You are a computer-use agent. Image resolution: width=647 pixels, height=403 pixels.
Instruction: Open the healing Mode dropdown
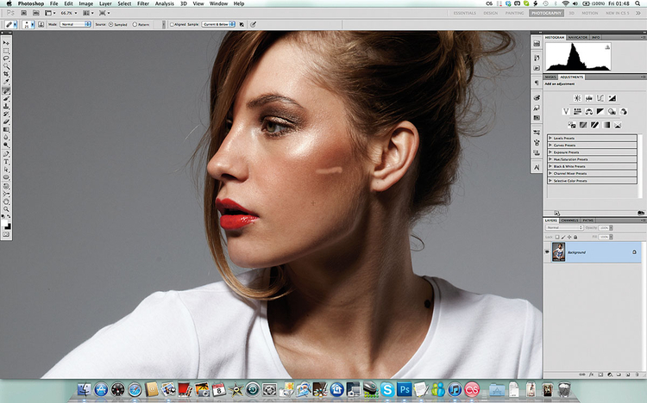75,24
